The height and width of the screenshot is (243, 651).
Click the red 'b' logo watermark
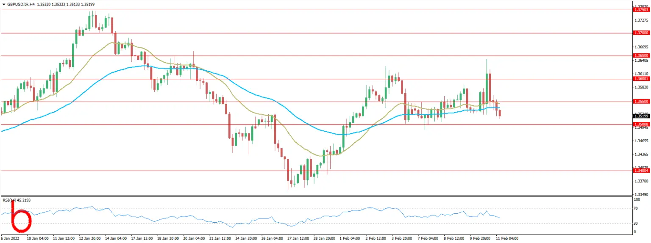pos(21,217)
